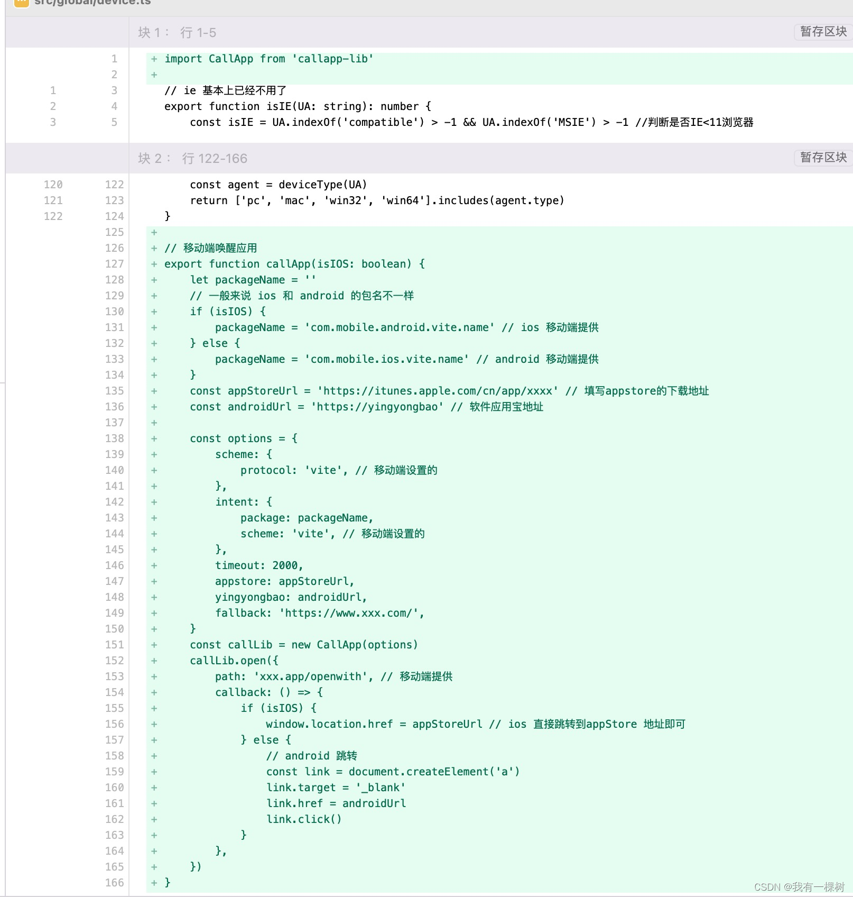Click line number 166 in the gutter
Viewport: 853px width, 897px height.
tap(114, 882)
